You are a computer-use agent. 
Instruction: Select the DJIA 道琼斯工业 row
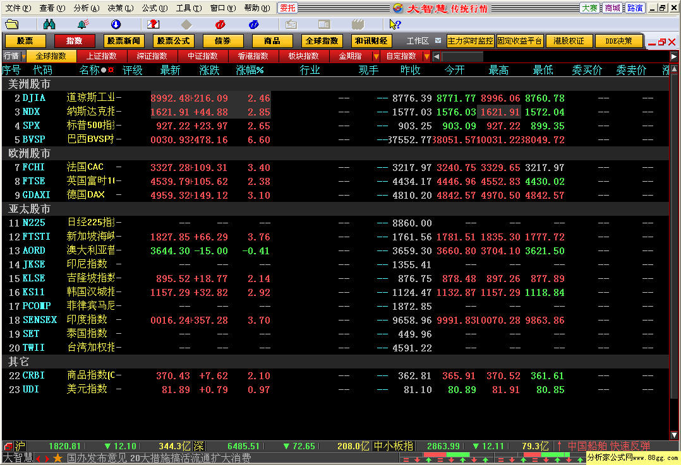coord(335,98)
